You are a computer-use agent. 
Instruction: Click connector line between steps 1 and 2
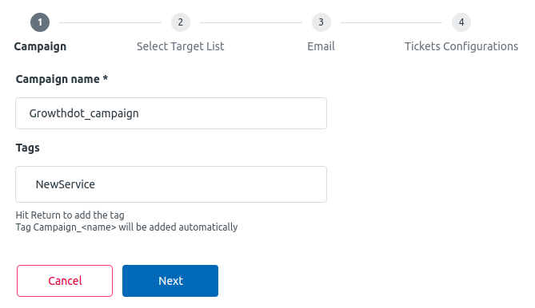pyautogui.click(x=110, y=23)
